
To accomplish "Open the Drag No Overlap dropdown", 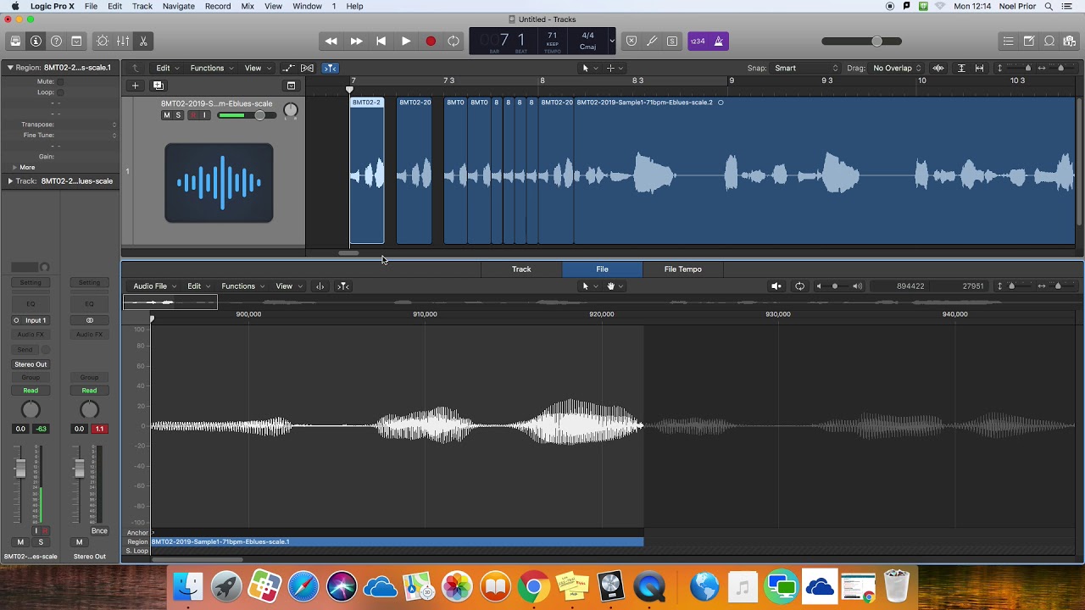I will 897,68.
